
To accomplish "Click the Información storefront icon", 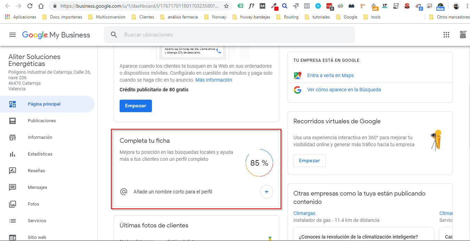I will (x=13, y=138).
